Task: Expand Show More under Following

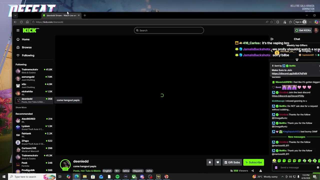Action: pos(21,107)
